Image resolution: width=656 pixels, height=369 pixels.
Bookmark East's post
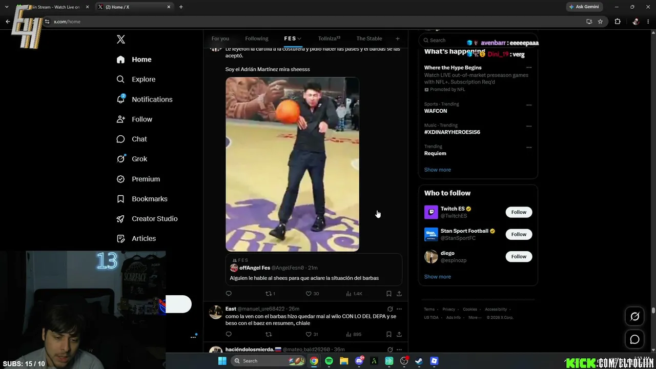tap(389, 334)
